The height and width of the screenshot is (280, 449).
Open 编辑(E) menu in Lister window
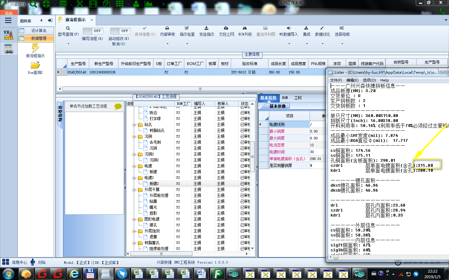click(x=352, y=80)
